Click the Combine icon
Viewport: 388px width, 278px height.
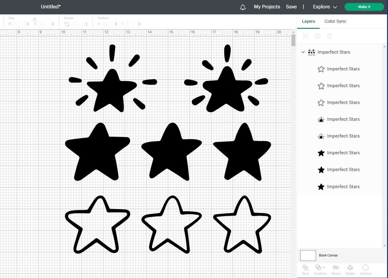coord(319,268)
